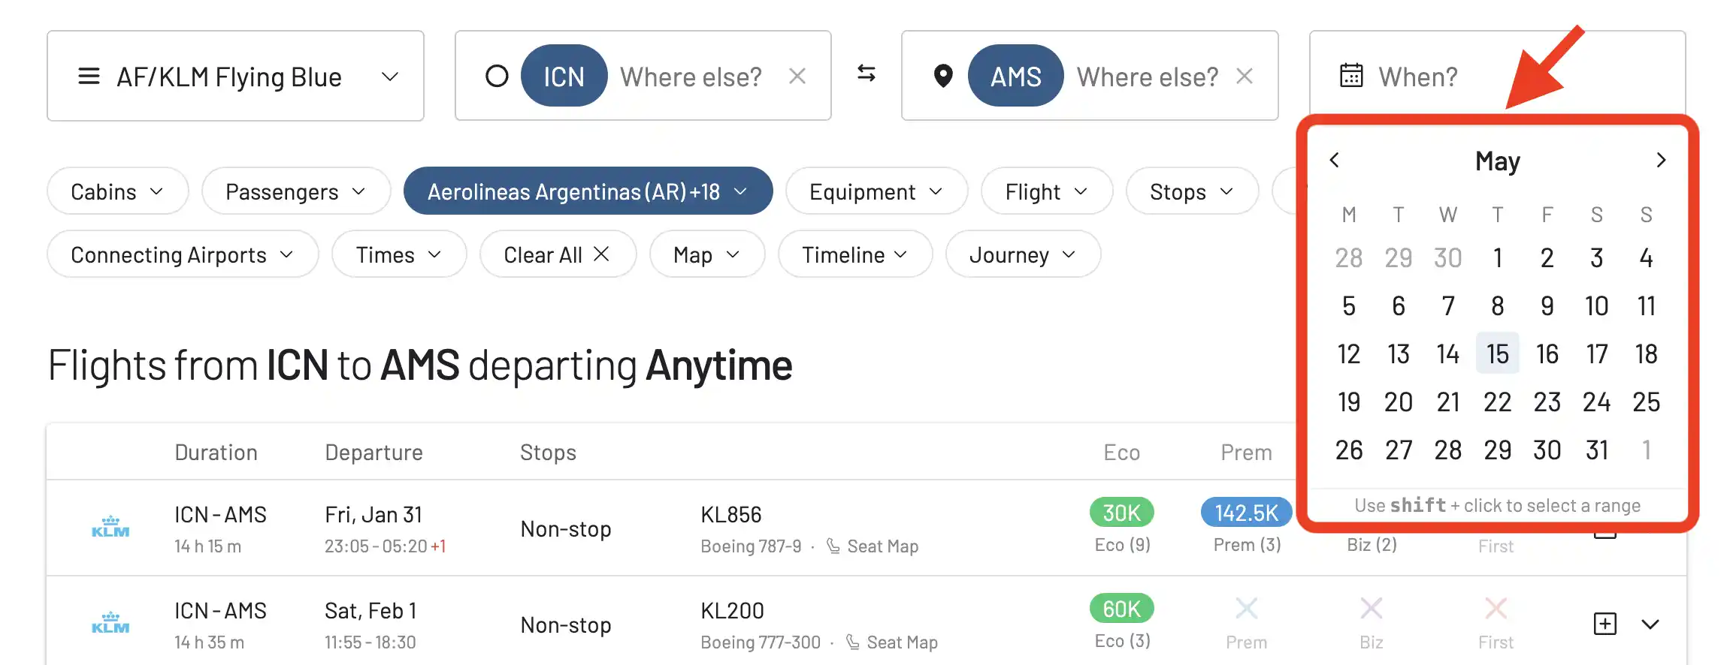1733x665 pixels.
Task: Clear the destination field with its X
Action: pyautogui.click(x=1245, y=76)
